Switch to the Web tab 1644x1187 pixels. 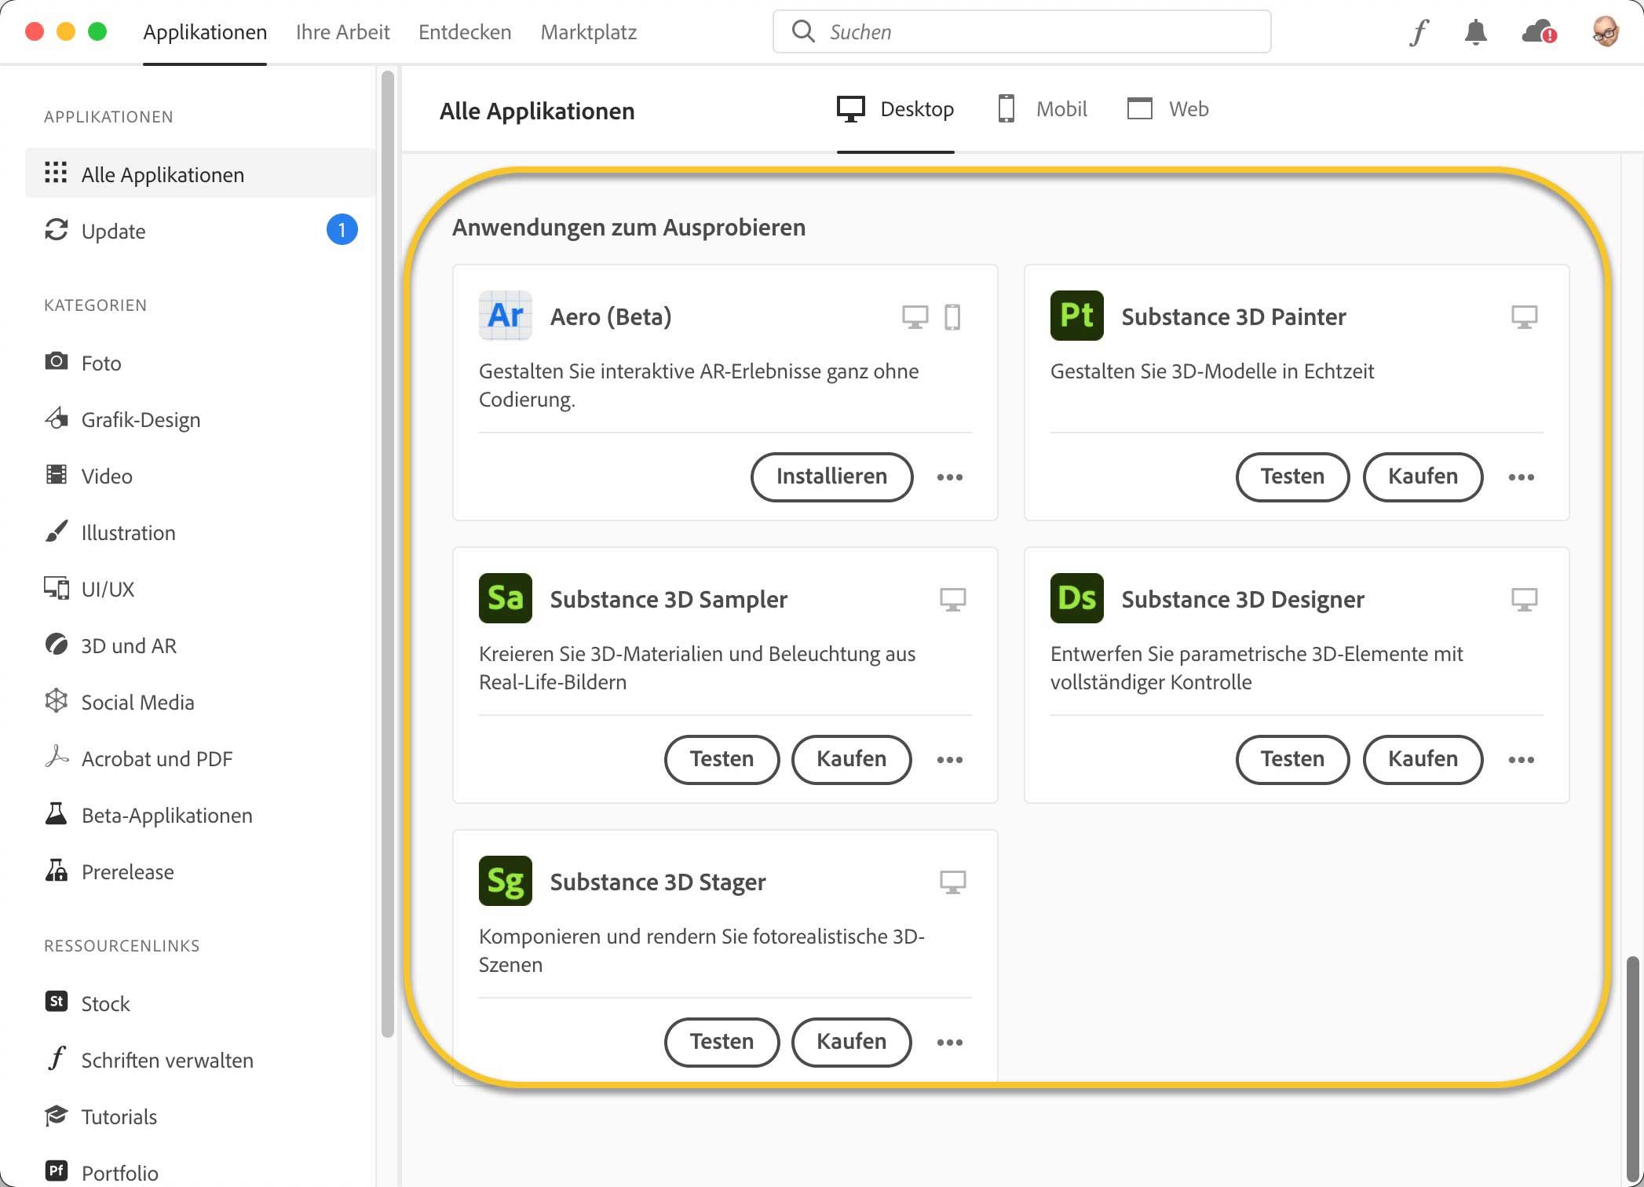click(1167, 109)
